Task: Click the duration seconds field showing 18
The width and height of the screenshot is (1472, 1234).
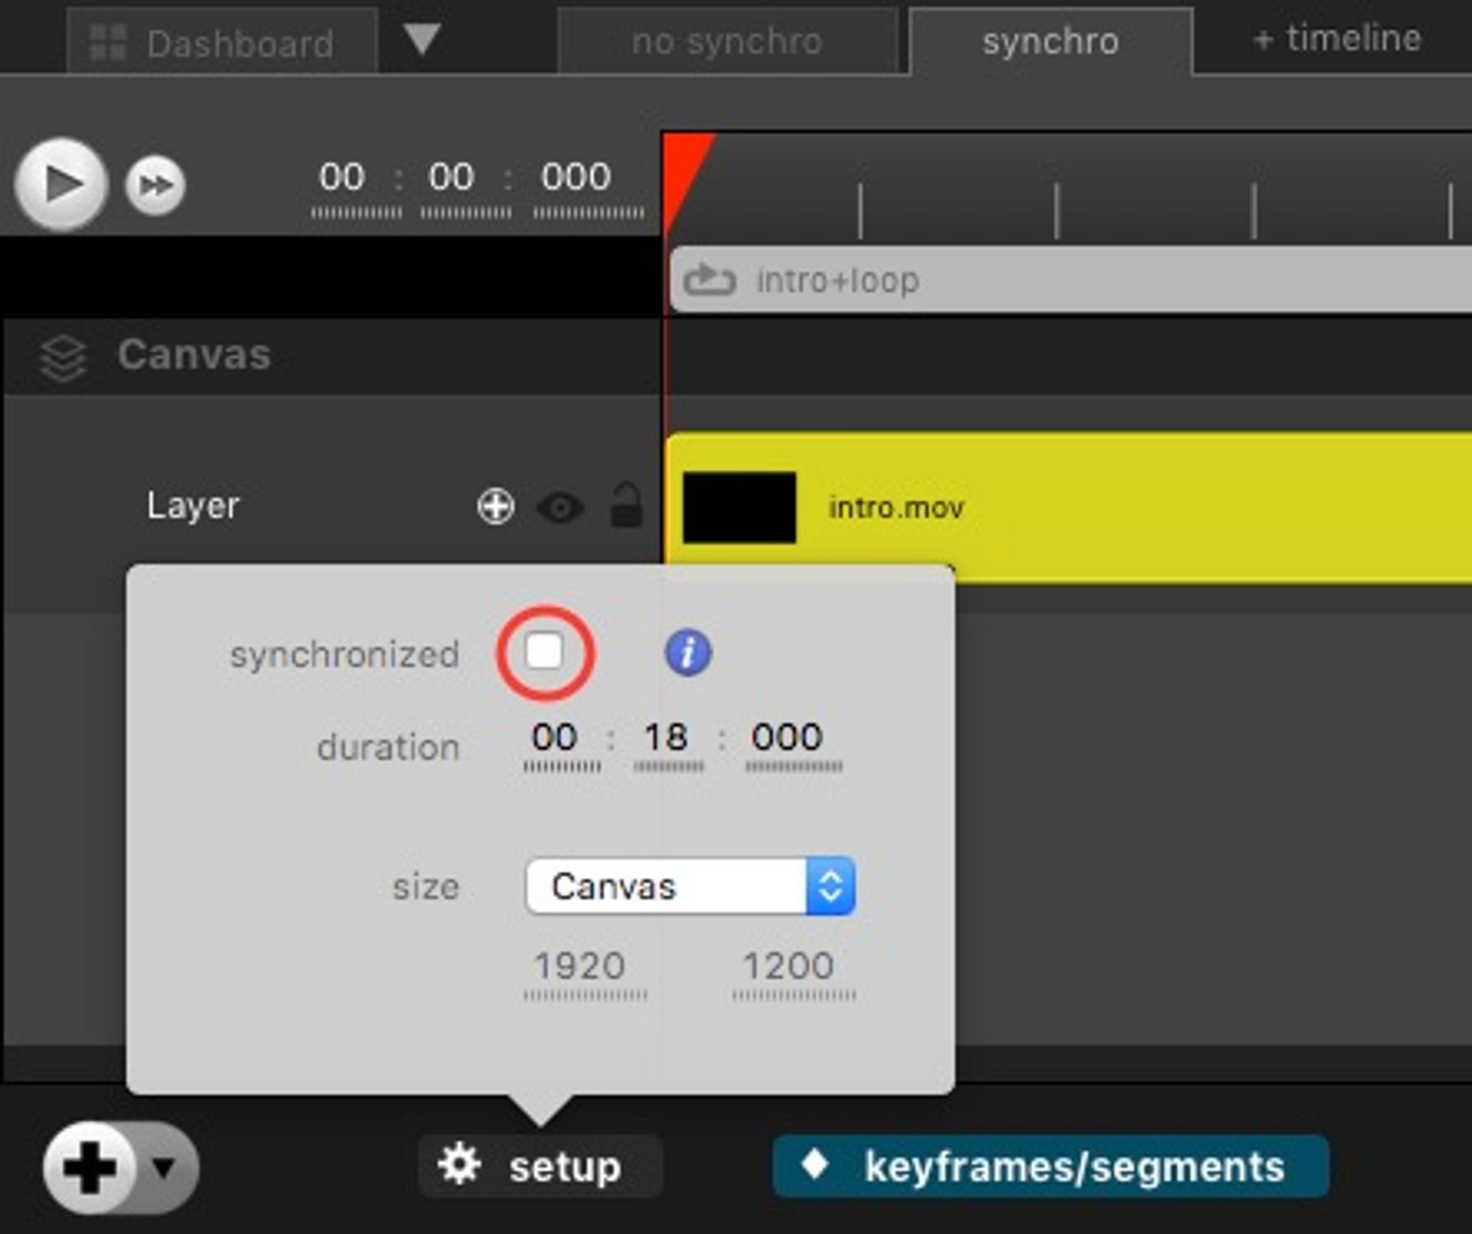Action: pos(667,738)
